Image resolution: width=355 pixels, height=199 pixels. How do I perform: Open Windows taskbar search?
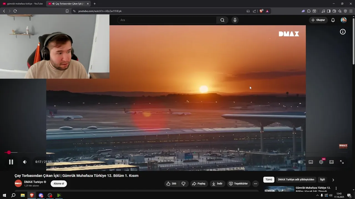click(13, 195)
